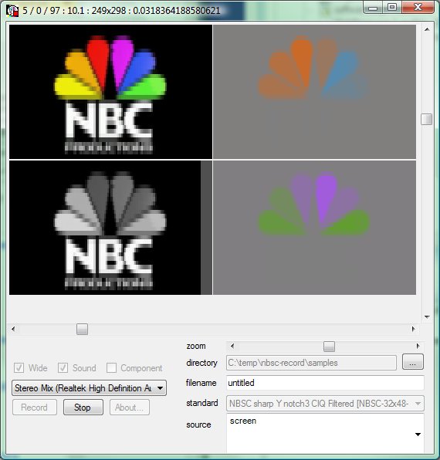
Task: Open the Stereo Mix audio device dropdown
Action: tap(90, 388)
